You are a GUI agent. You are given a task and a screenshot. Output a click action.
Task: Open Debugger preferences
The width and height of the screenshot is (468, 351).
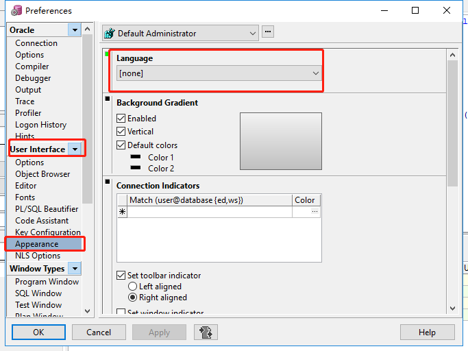coord(33,78)
